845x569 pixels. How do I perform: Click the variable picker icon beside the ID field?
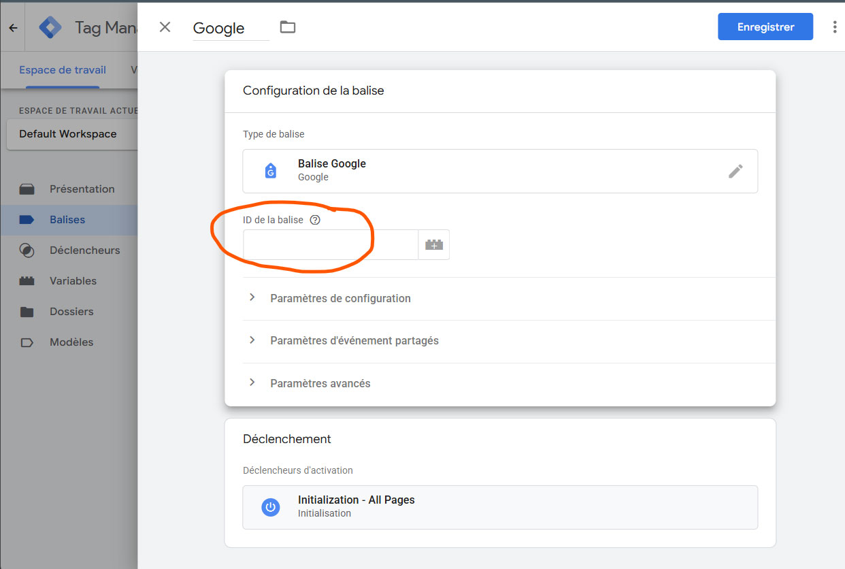(434, 245)
